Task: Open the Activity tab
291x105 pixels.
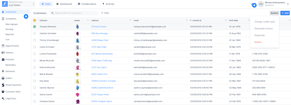Action: (x=108, y=4)
